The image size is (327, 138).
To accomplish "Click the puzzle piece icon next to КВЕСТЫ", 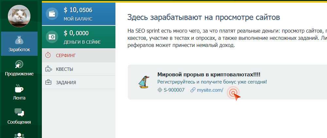I will (48, 69).
